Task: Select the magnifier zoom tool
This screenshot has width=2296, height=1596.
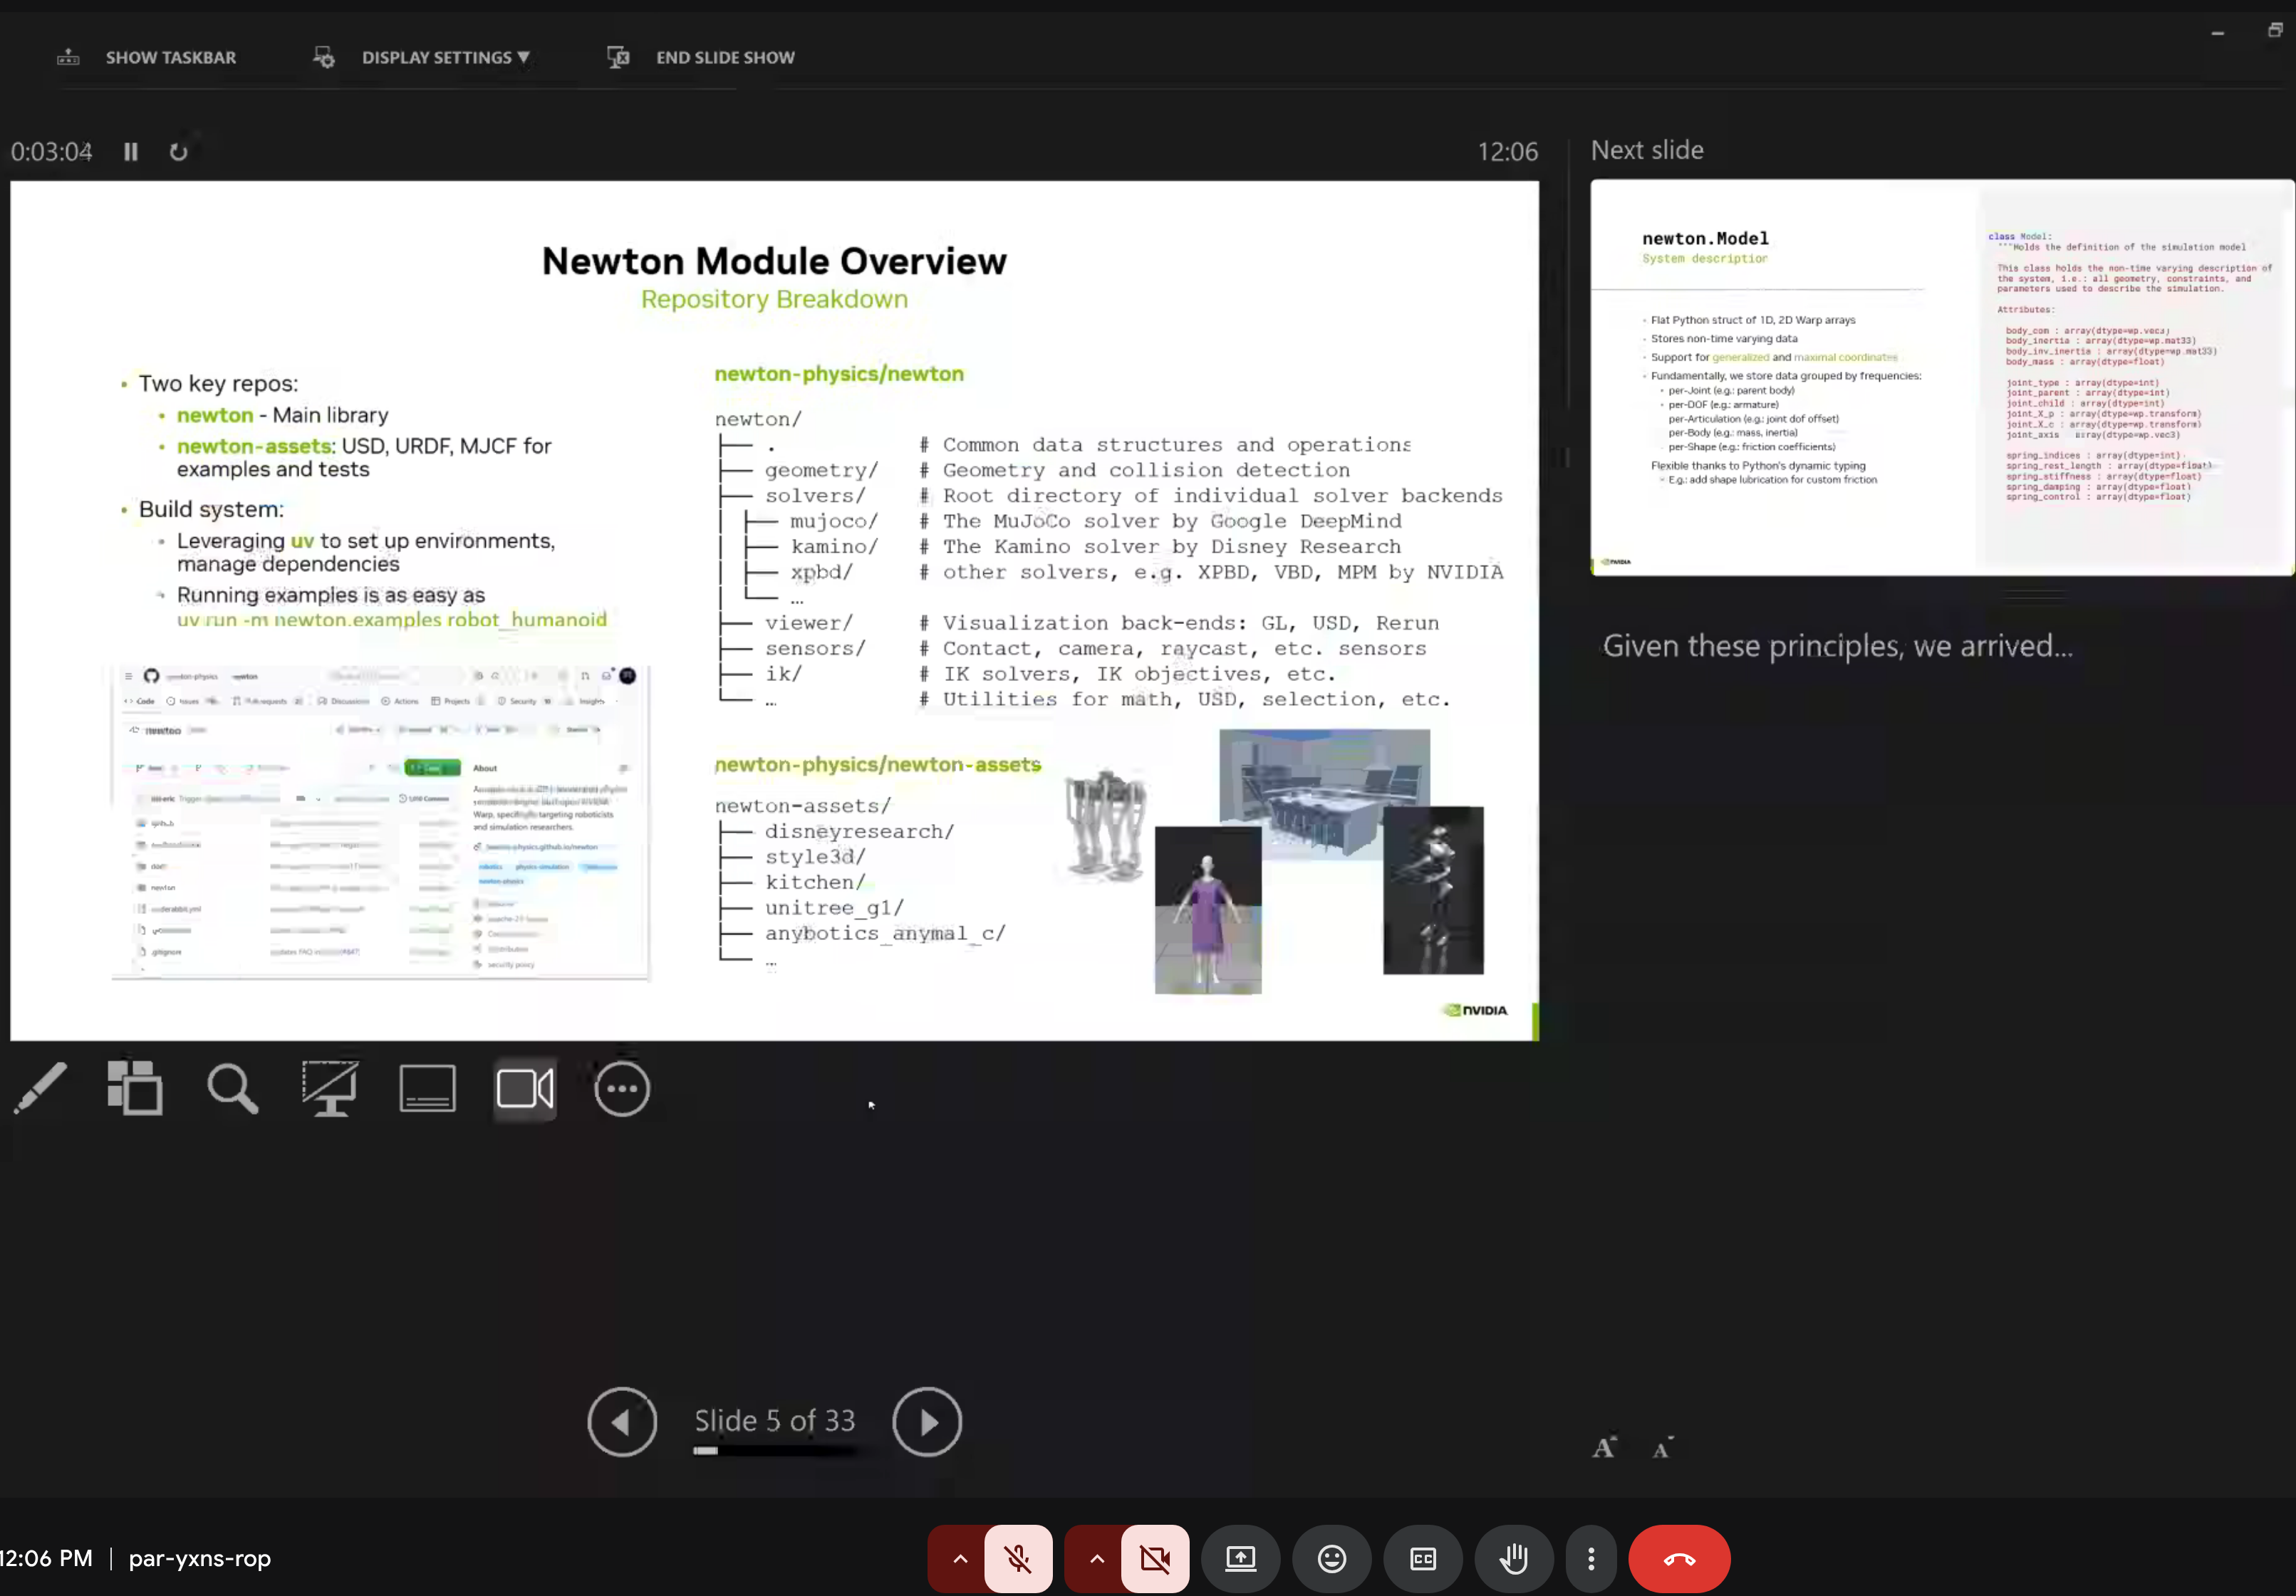Action: click(231, 1088)
